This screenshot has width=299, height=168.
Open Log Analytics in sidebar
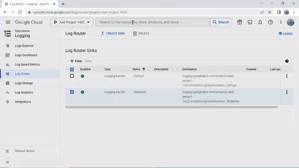(24, 92)
